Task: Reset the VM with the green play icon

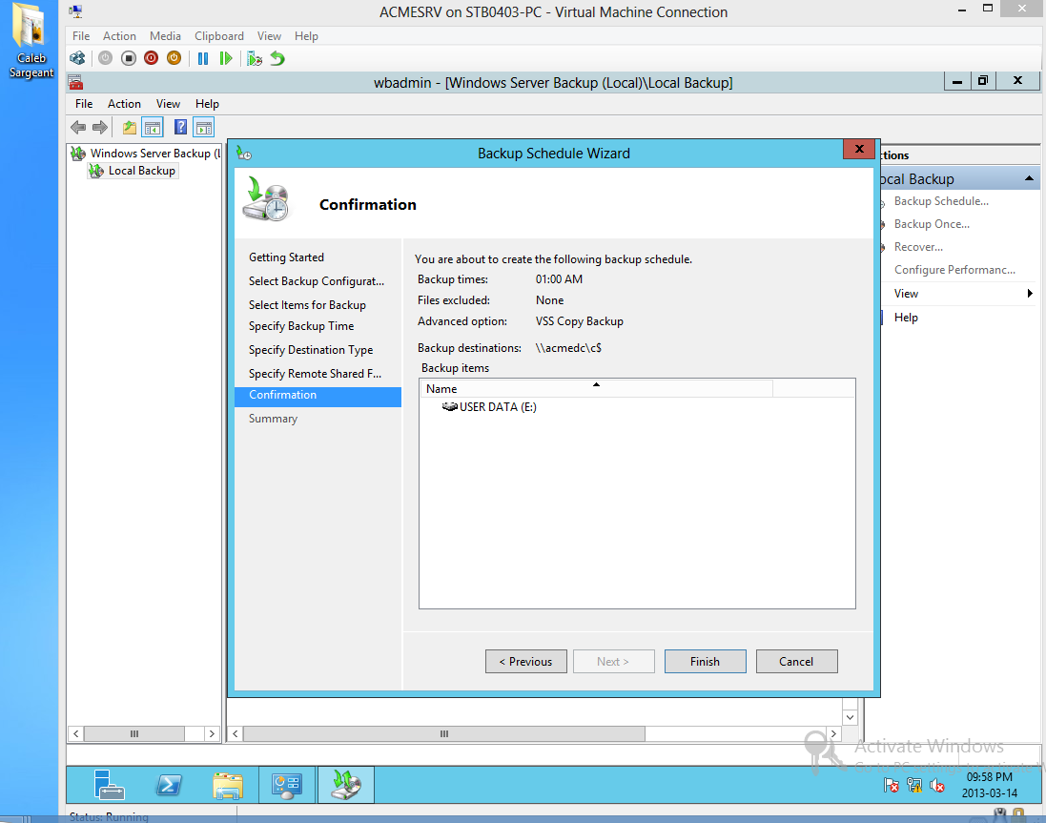Action: pyautogui.click(x=226, y=59)
